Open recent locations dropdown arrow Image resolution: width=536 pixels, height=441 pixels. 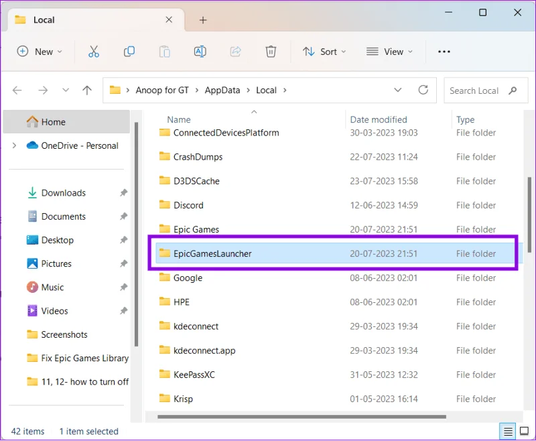click(x=65, y=90)
